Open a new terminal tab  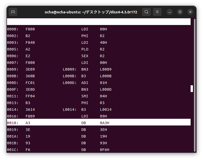click(13, 12)
